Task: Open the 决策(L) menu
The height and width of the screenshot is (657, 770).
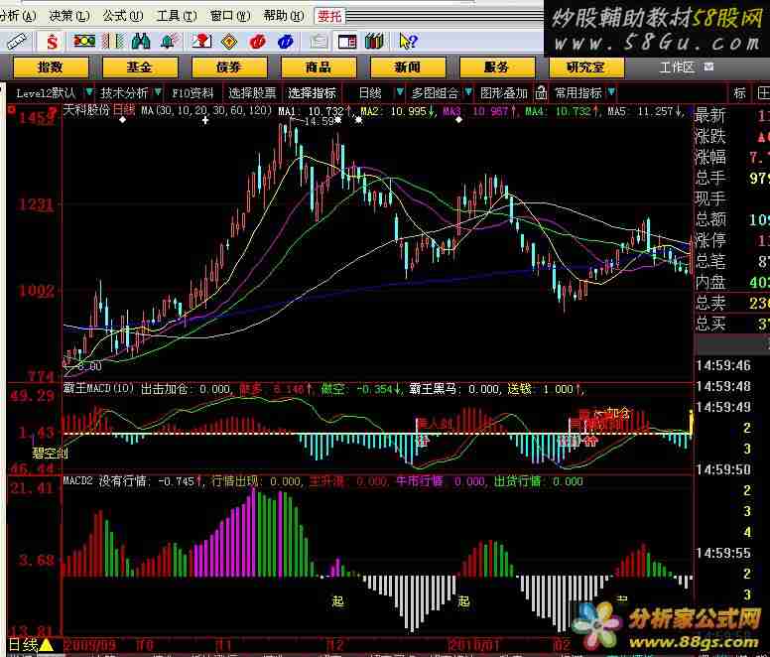Action: (69, 16)
